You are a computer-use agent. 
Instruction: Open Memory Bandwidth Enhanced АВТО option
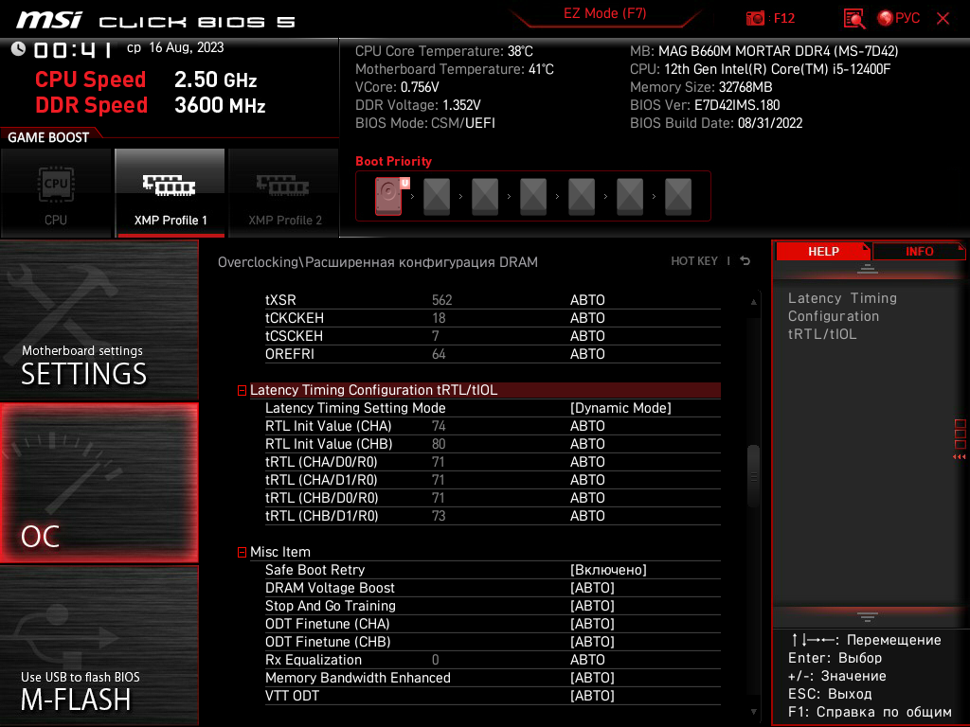[x=592, y=678]
